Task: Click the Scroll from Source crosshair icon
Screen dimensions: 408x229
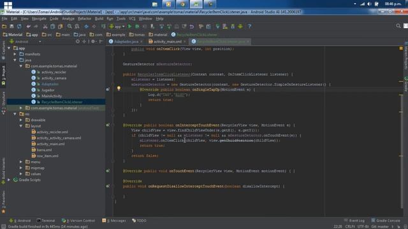Action: pos(78,41)
